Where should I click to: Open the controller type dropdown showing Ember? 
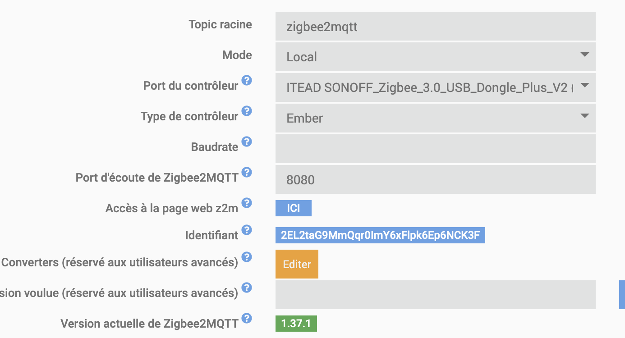436,118
